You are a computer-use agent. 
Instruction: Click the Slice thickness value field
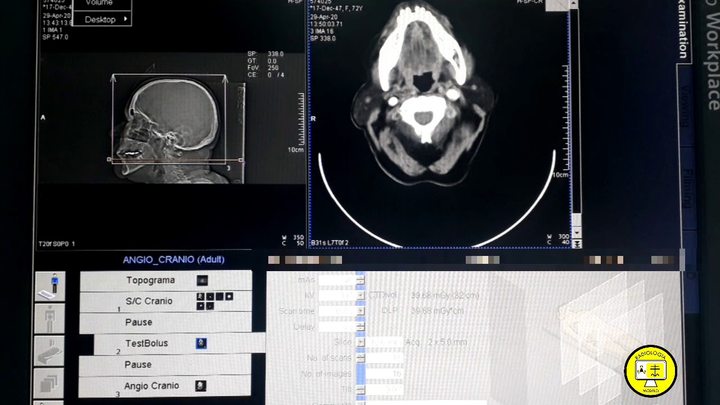click(x=385, y=342)
